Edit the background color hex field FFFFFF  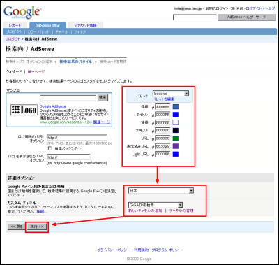click(163, 122)
